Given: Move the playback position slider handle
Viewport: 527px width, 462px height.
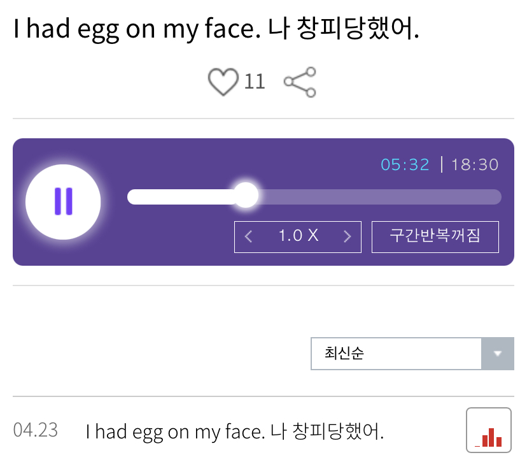Looking at the screenshot, I should tap(246, 196).
